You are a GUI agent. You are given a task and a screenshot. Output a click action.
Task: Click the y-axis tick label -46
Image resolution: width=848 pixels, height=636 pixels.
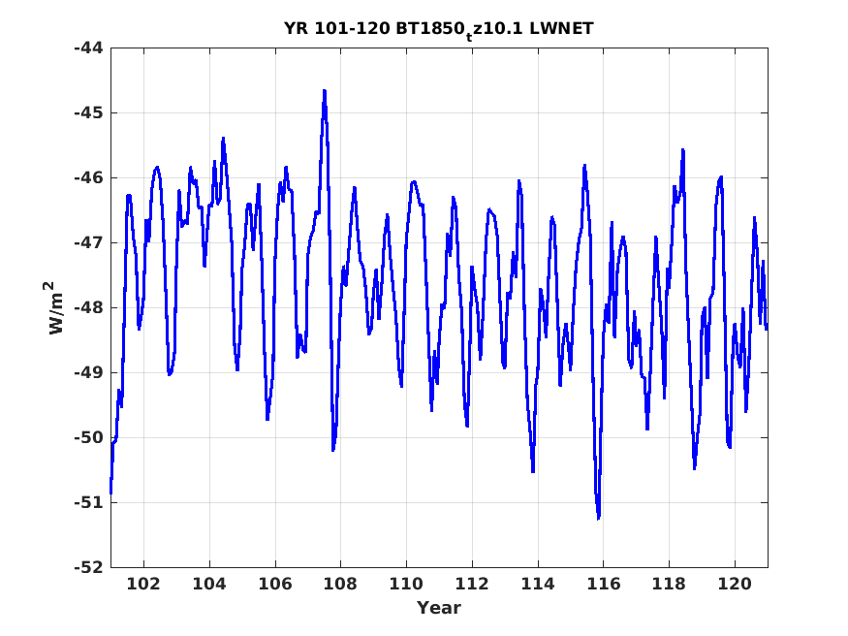[x=88, y=178]
